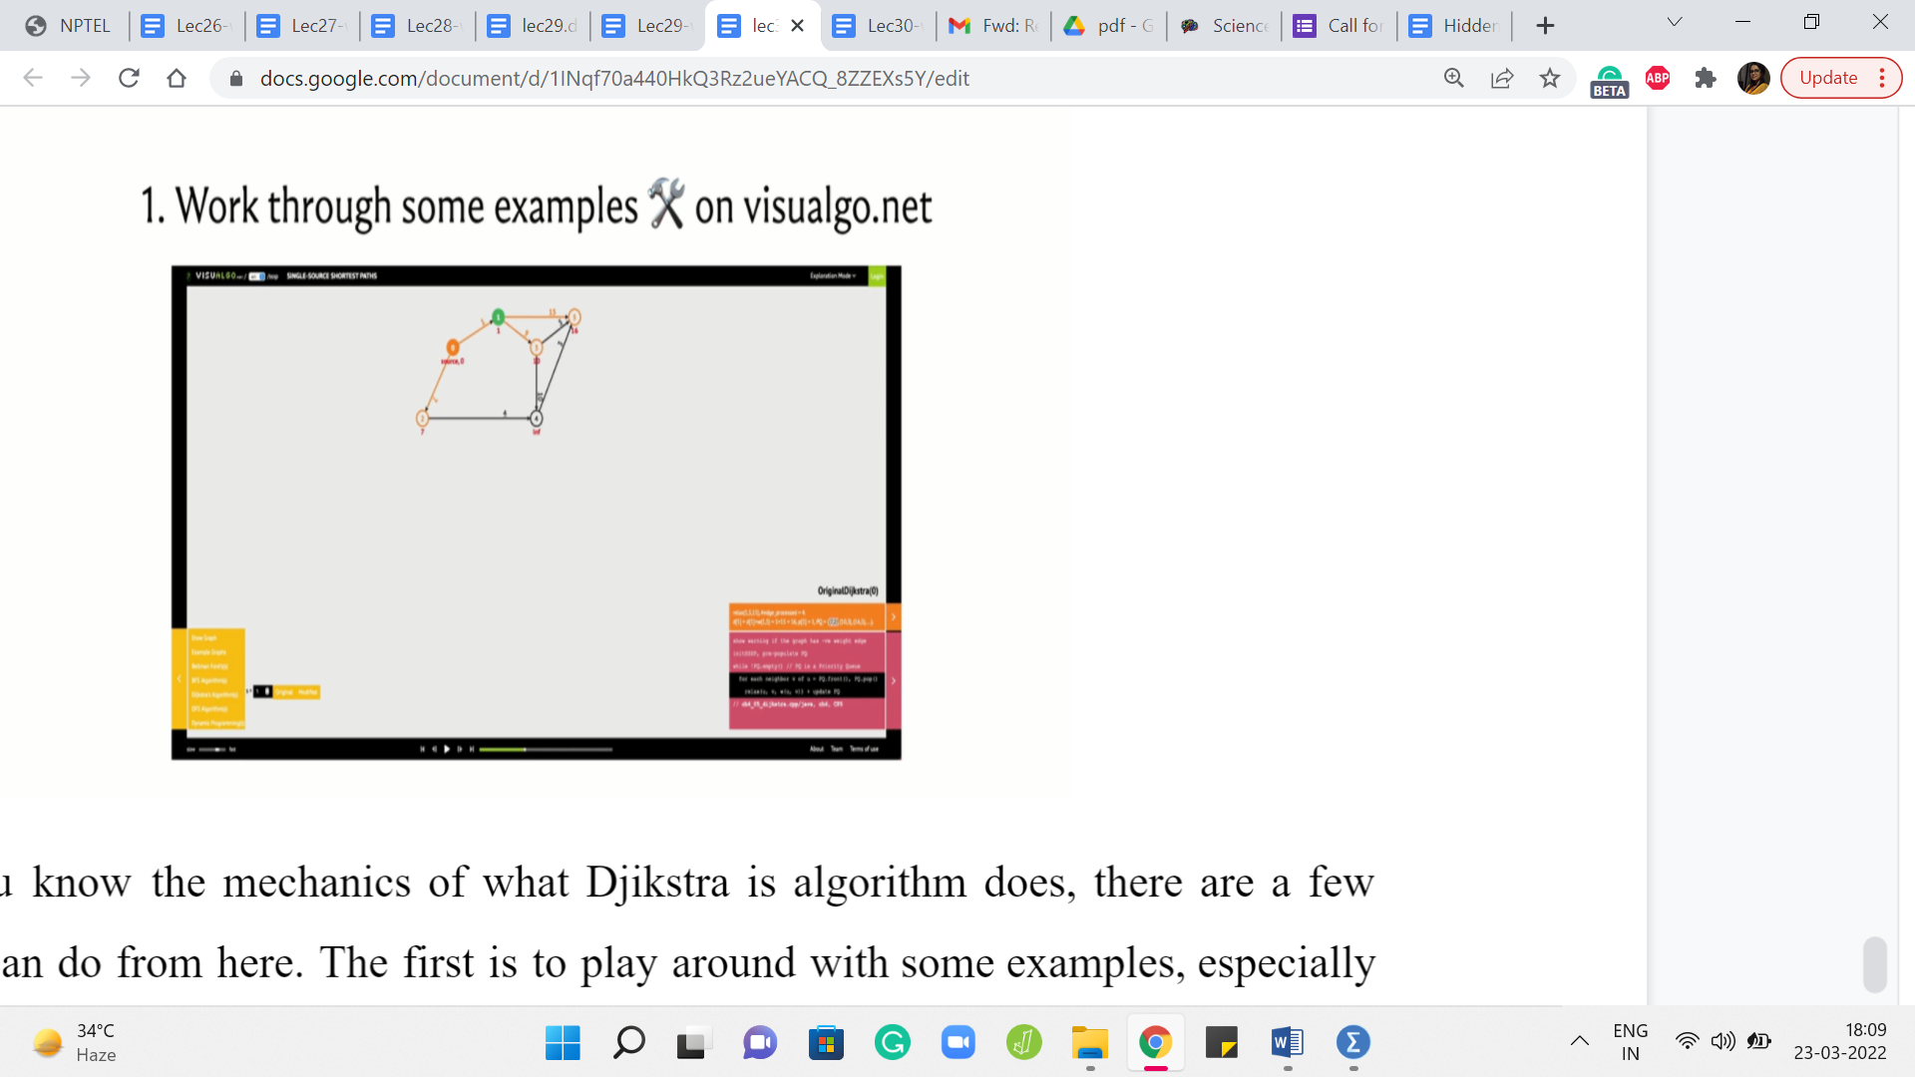Reload the current page
The width and height of the screenshot is (1915, 1077).
129,78
